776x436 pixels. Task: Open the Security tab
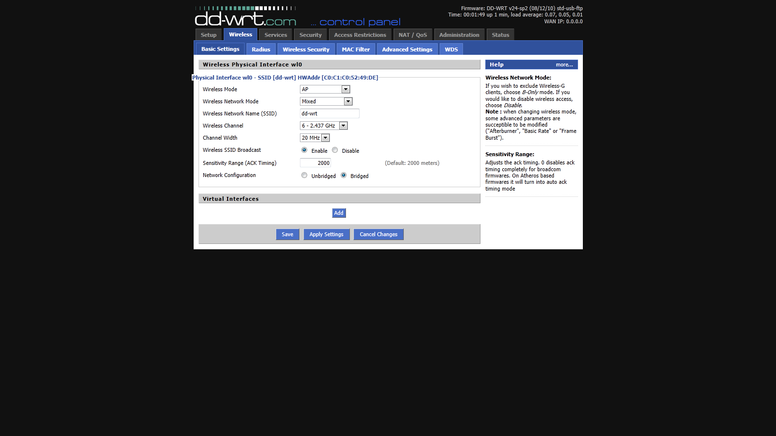coord(311,35)
